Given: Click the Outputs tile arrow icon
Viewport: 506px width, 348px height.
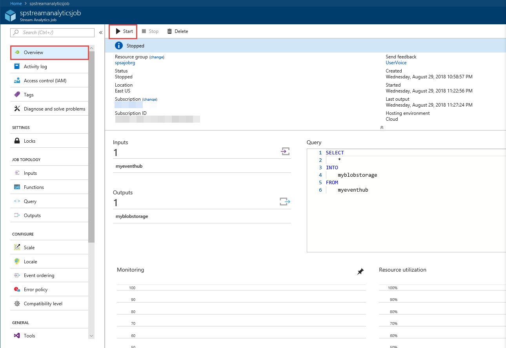Looking at the screenshot, I should pyautogui.click(x=285, y=201).
